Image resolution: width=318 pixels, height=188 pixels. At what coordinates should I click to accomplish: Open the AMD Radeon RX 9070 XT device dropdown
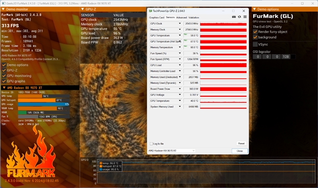pyautogui.click(x=172, y=151)
